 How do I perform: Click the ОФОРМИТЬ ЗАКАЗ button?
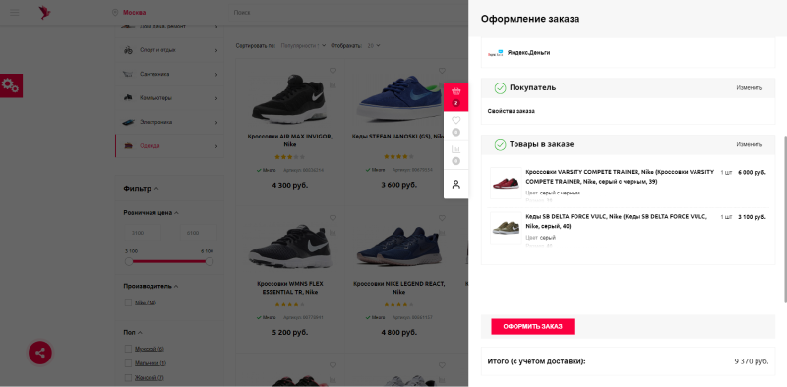[532, 326]
